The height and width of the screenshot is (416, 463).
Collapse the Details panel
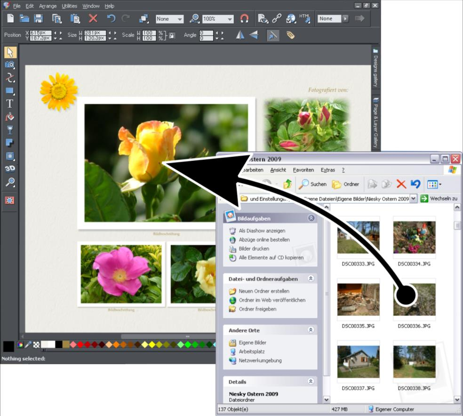[311, 381]
